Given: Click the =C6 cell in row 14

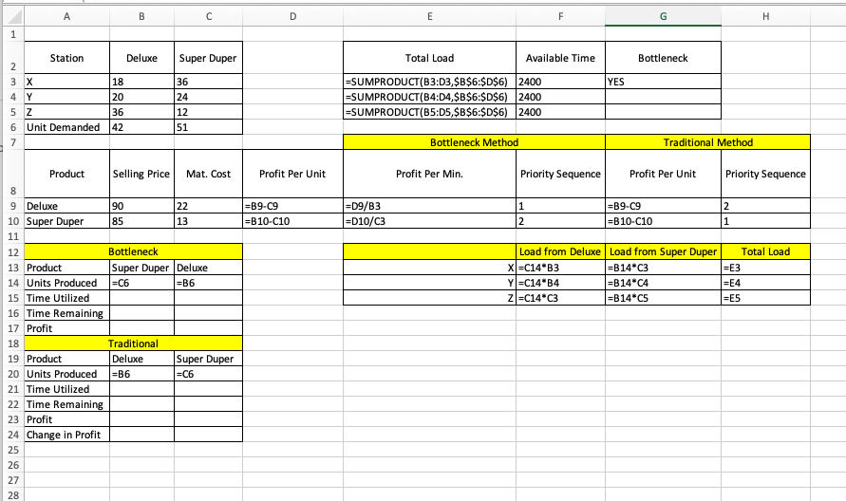Looking at the screenshot, I should pyautogui.click(x=141, y=283).
